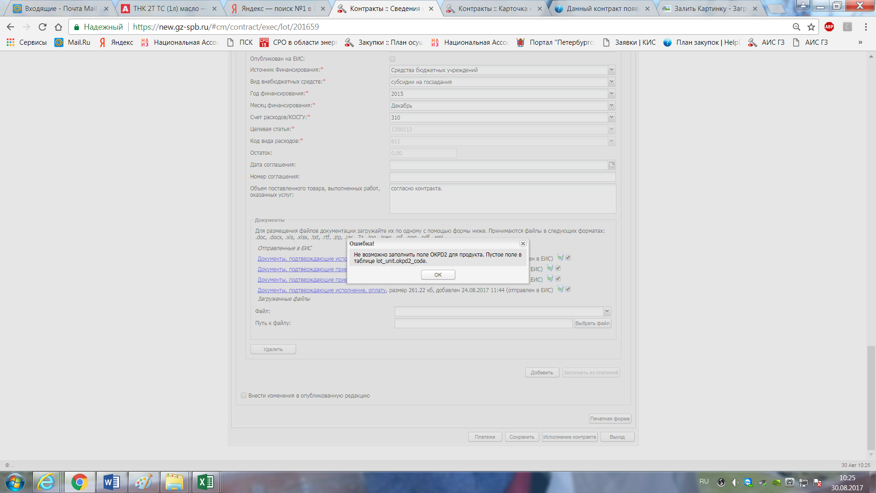Expand the Файл dropdown list
Viewport: 876px width, 493px height.
pyautogui.click(x=607, y=311)
